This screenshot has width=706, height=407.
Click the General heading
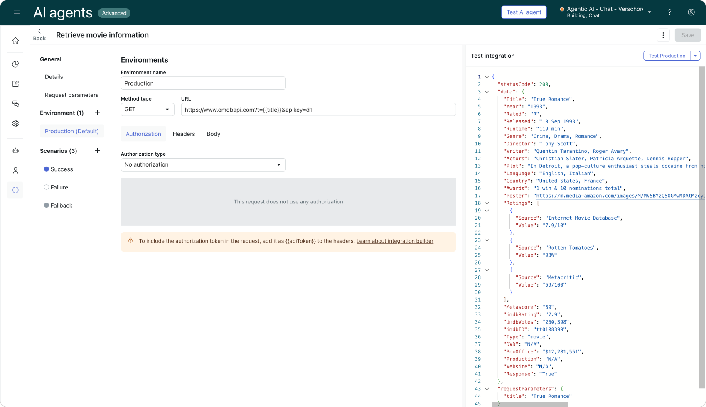click(x=51, y=59)
